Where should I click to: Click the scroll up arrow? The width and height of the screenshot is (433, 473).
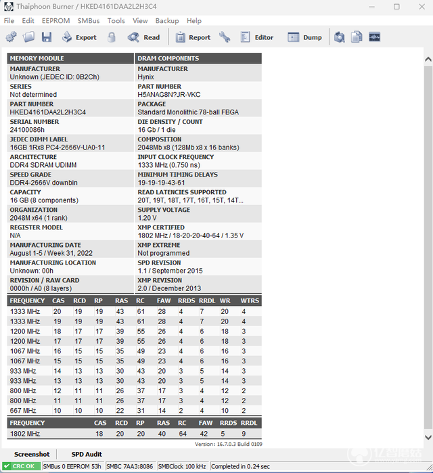428,60
